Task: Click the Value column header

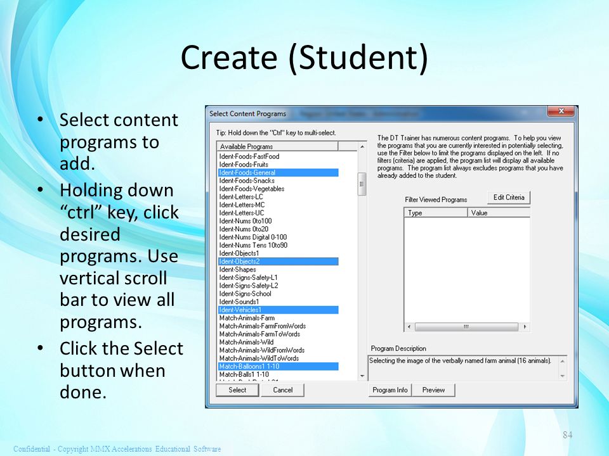Action: (499, 213)
